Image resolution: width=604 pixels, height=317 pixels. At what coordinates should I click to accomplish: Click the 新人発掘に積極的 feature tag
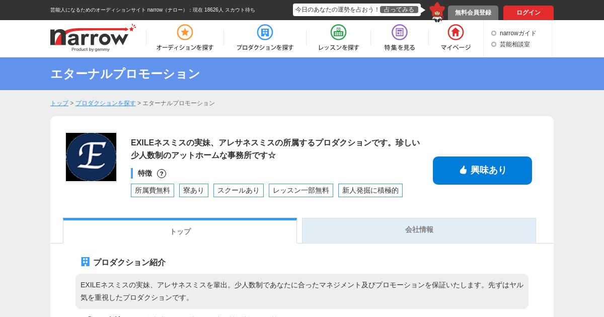point(370,190)
